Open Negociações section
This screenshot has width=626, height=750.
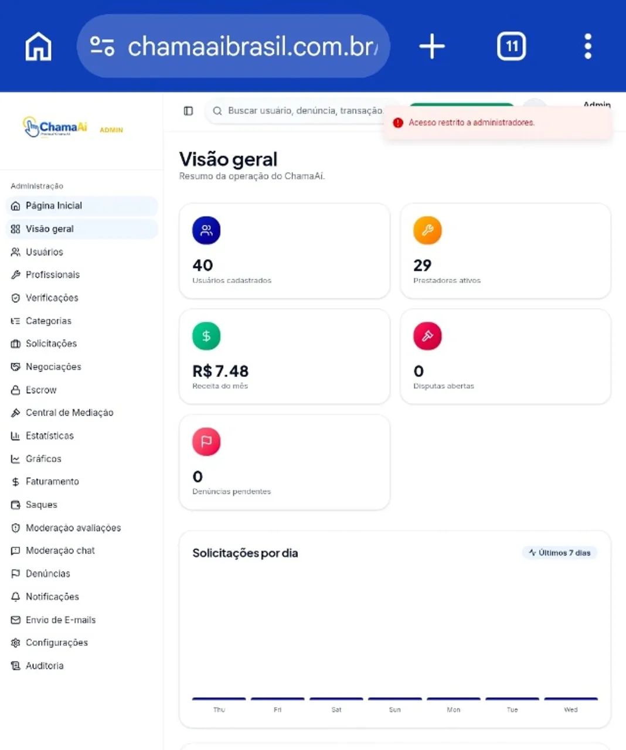coord(82,367)
